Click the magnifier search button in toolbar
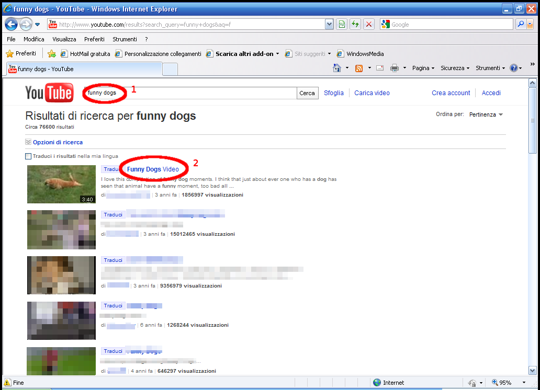540x390 pixels. [520, 24]
